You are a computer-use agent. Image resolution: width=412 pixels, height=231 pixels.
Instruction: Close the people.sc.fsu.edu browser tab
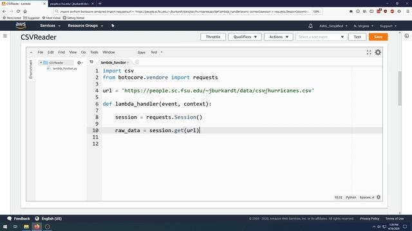point(93,4)
